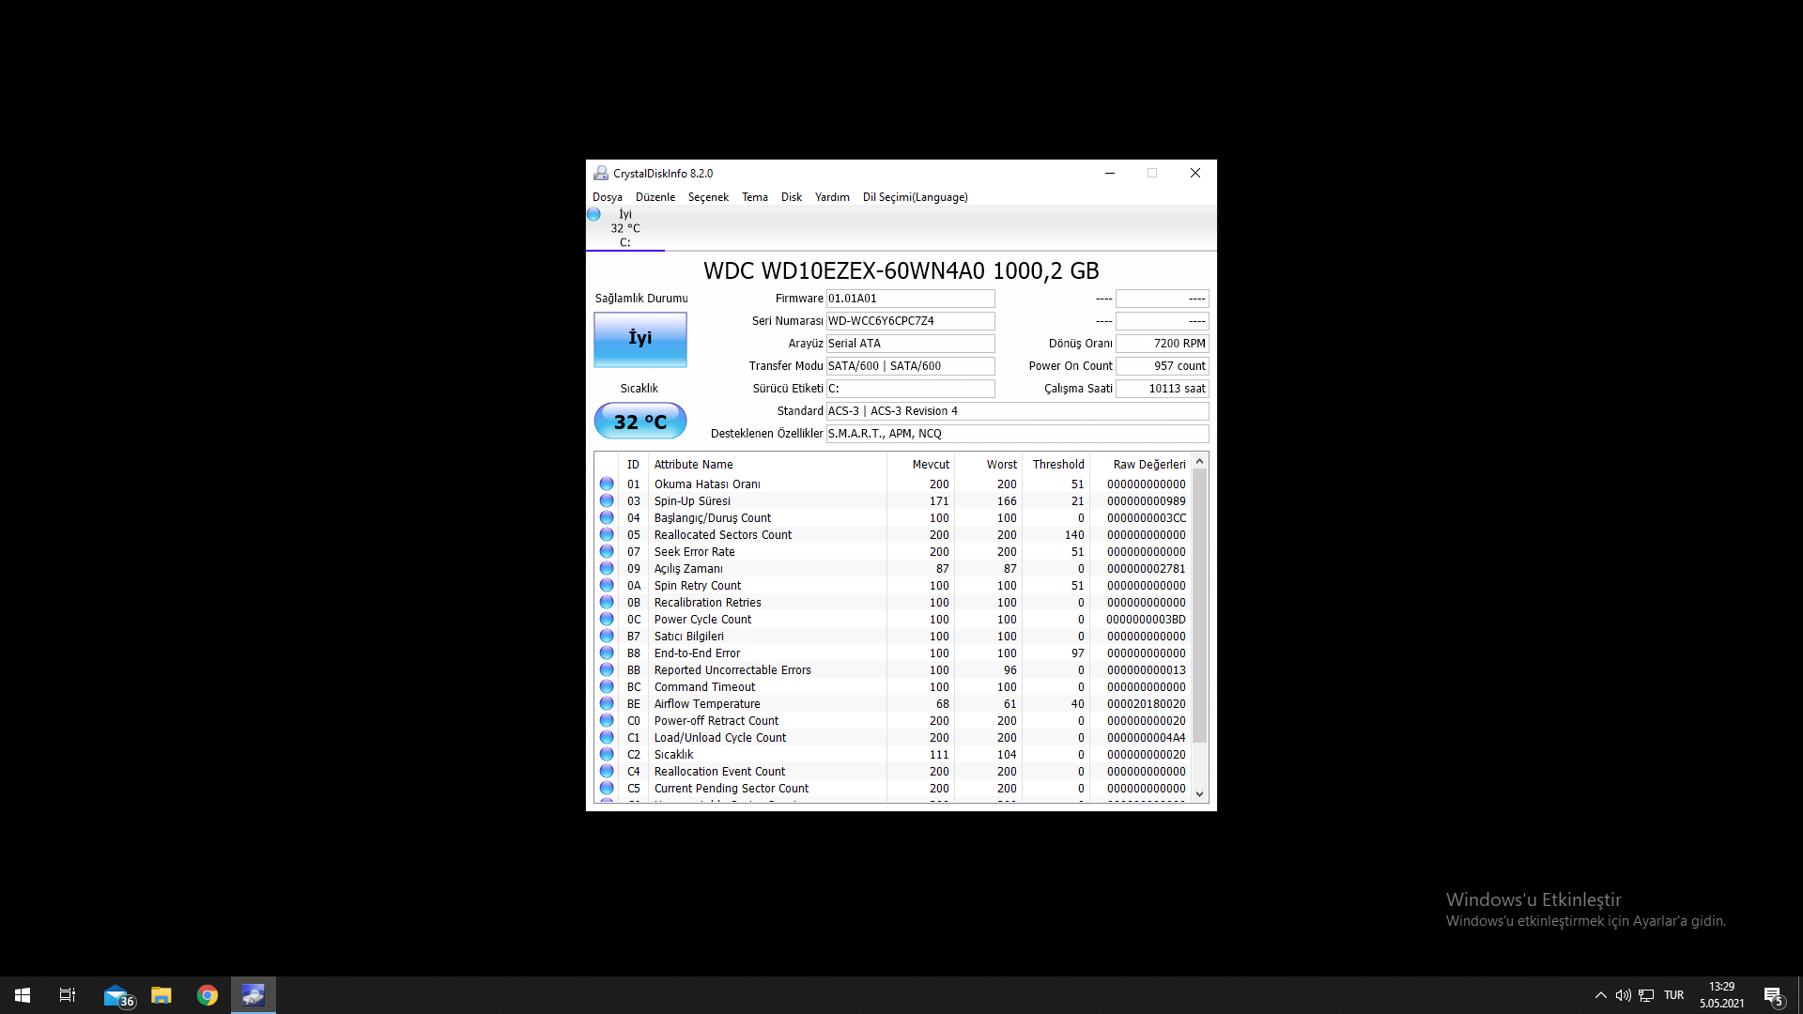The width and height of the screenshot is (1803, 1014).
Task: Open the Dil Seçimi(Language) menu
Action: 915,197
